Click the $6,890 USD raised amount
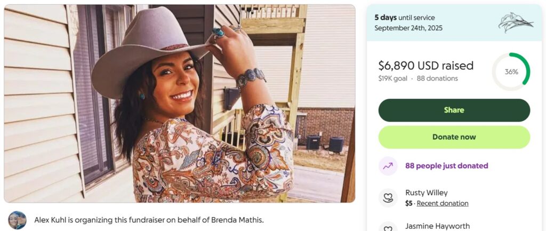Viewport: 546px width, 231px height. [425, 66]
